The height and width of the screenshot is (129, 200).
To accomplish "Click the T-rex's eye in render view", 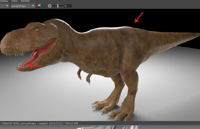I will pyautogui.click(x=37, y=30).
